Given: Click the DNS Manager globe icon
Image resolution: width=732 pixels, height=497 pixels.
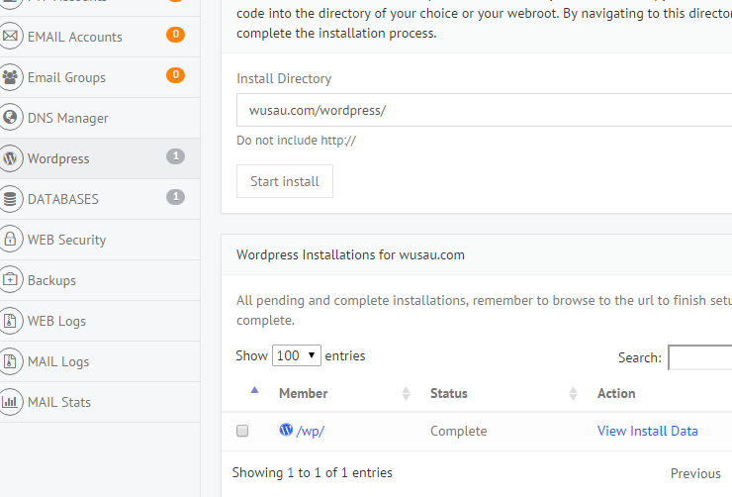Looking at the screenshot, I should coord(10,117).
